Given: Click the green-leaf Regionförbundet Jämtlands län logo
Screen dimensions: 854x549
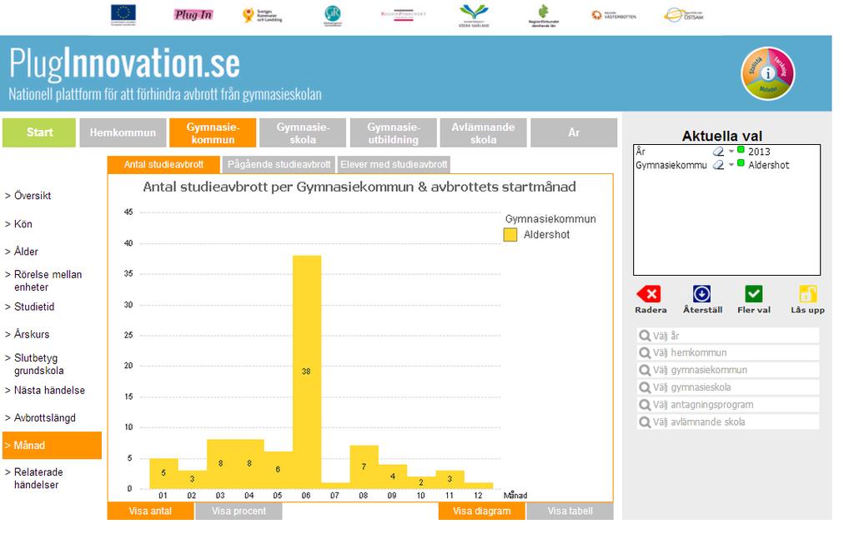Looking at the screenshot, I should 544,15.
